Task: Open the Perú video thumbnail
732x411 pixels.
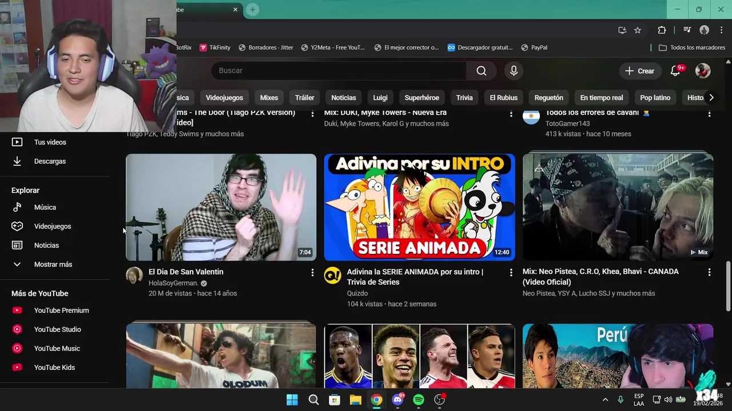Action: (618, 356)
